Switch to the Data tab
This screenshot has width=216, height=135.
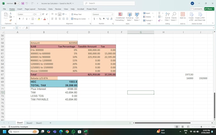pos(51,9)
